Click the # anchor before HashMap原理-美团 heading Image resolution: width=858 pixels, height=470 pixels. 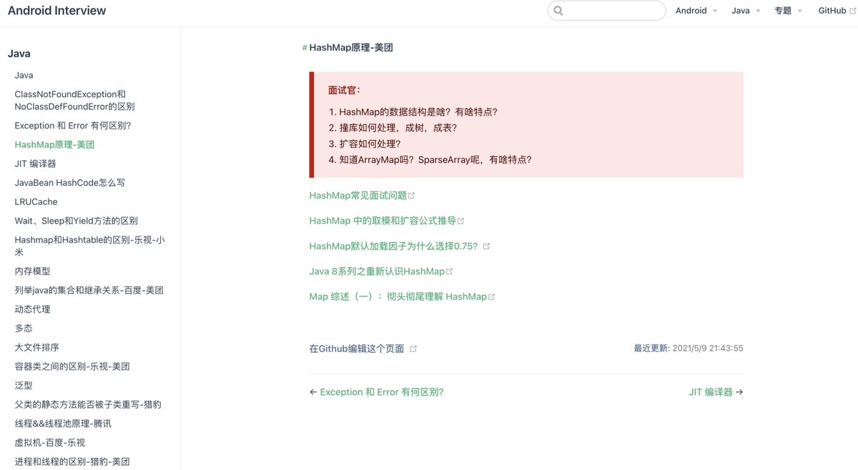305,48
